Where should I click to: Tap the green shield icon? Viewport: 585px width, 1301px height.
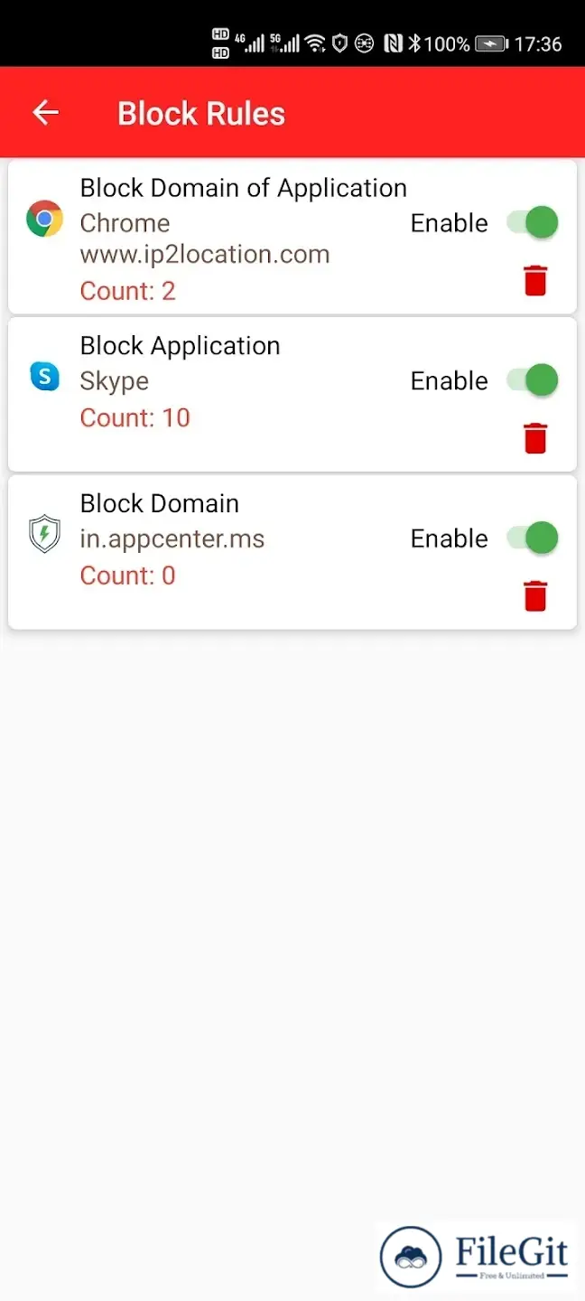click(x=44, y=534)
